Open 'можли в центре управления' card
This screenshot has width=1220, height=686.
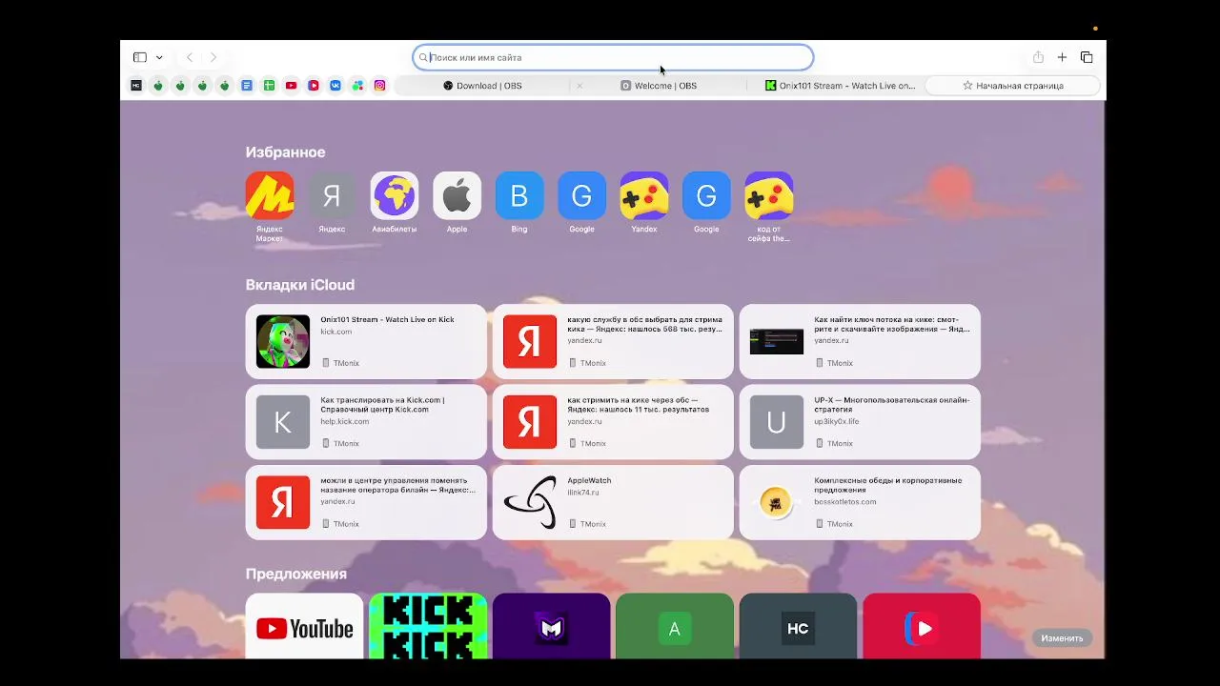pyautogui.click(x=366, y=502)
